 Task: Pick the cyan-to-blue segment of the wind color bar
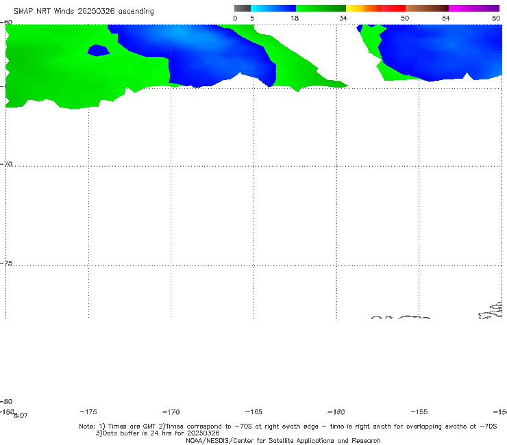coord(273,8)
